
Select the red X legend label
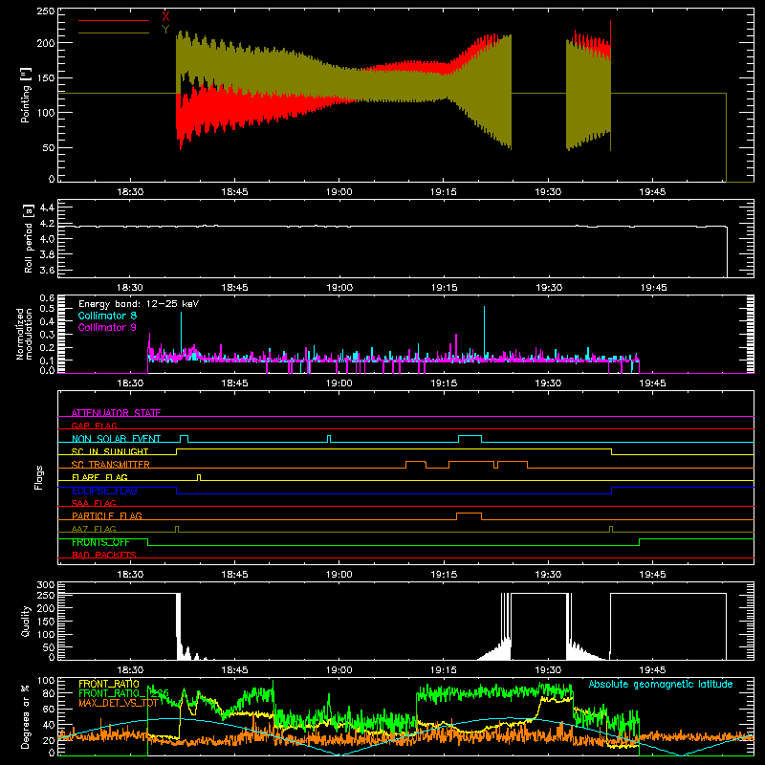(165, 16)
